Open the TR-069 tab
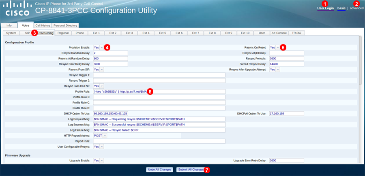Image resolution: width=365 pixels, height=176 pixels. point(296,33)
